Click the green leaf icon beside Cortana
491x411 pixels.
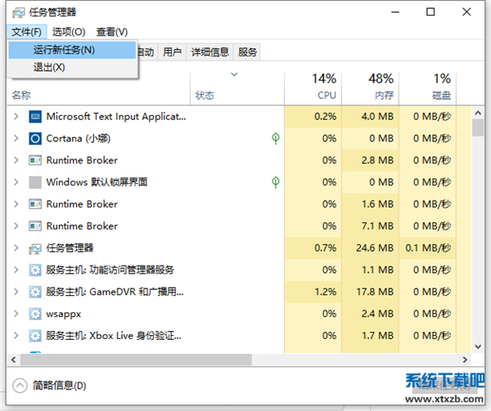(277, 139)
